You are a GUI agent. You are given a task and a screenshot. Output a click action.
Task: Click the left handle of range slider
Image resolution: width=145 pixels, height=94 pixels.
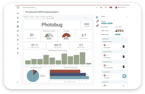47,18
